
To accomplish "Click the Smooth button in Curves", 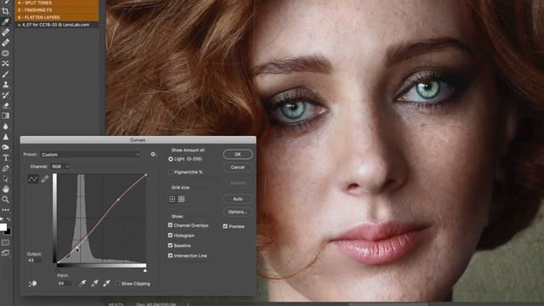I will [238, 183].
